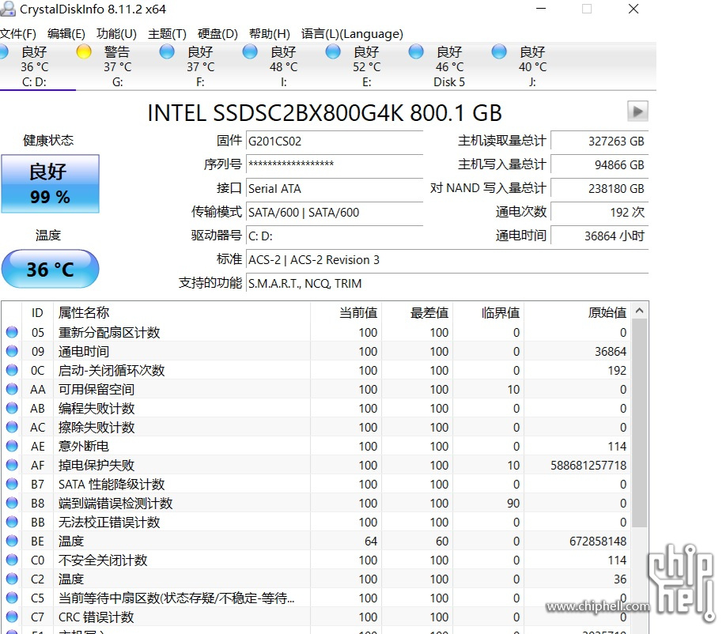Viewport: 726px width, 634px height.
Task: Select disk I: status orb at 48 °C
Action: pyautogui.click(x=250, y=51)
